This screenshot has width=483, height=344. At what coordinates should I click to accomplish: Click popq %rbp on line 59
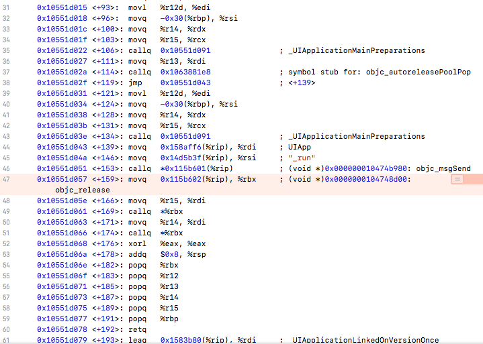(x=153, y=319)
